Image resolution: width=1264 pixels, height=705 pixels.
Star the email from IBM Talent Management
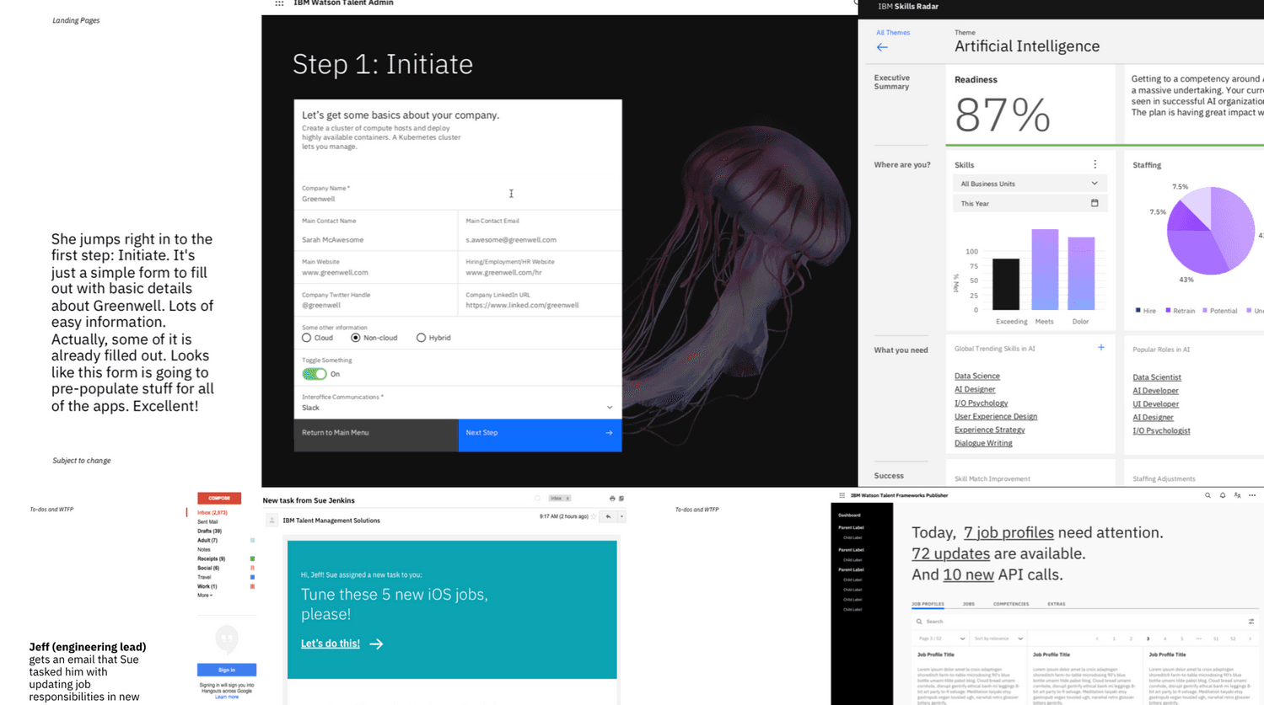pos(594,516)
